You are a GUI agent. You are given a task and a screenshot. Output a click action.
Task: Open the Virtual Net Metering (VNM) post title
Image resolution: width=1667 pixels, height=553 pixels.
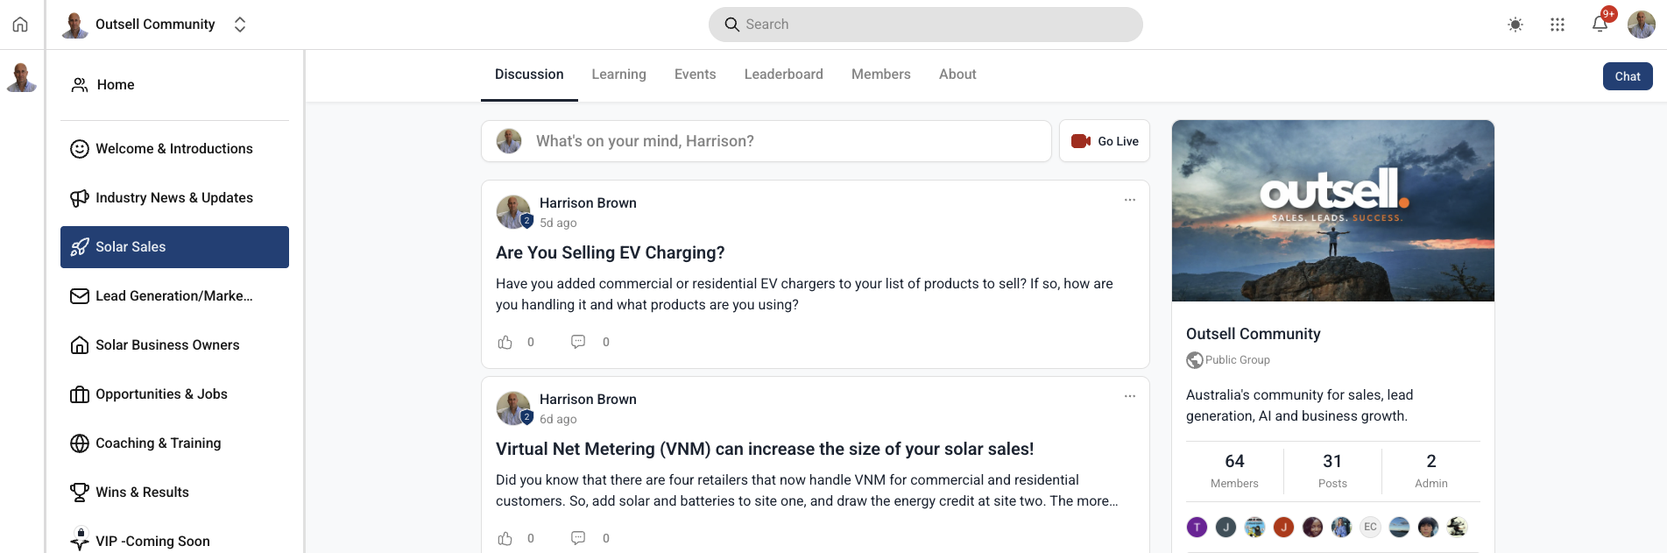coord(765,449)
